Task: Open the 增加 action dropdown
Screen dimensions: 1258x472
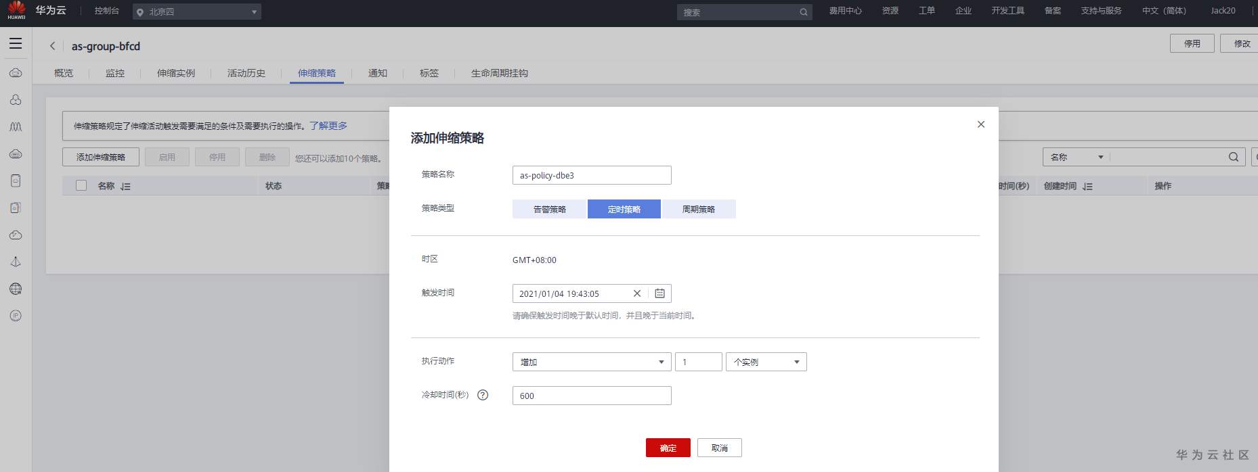Action: [x=592, y=362]
